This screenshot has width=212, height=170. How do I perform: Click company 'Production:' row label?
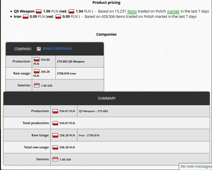pos(22,61)
